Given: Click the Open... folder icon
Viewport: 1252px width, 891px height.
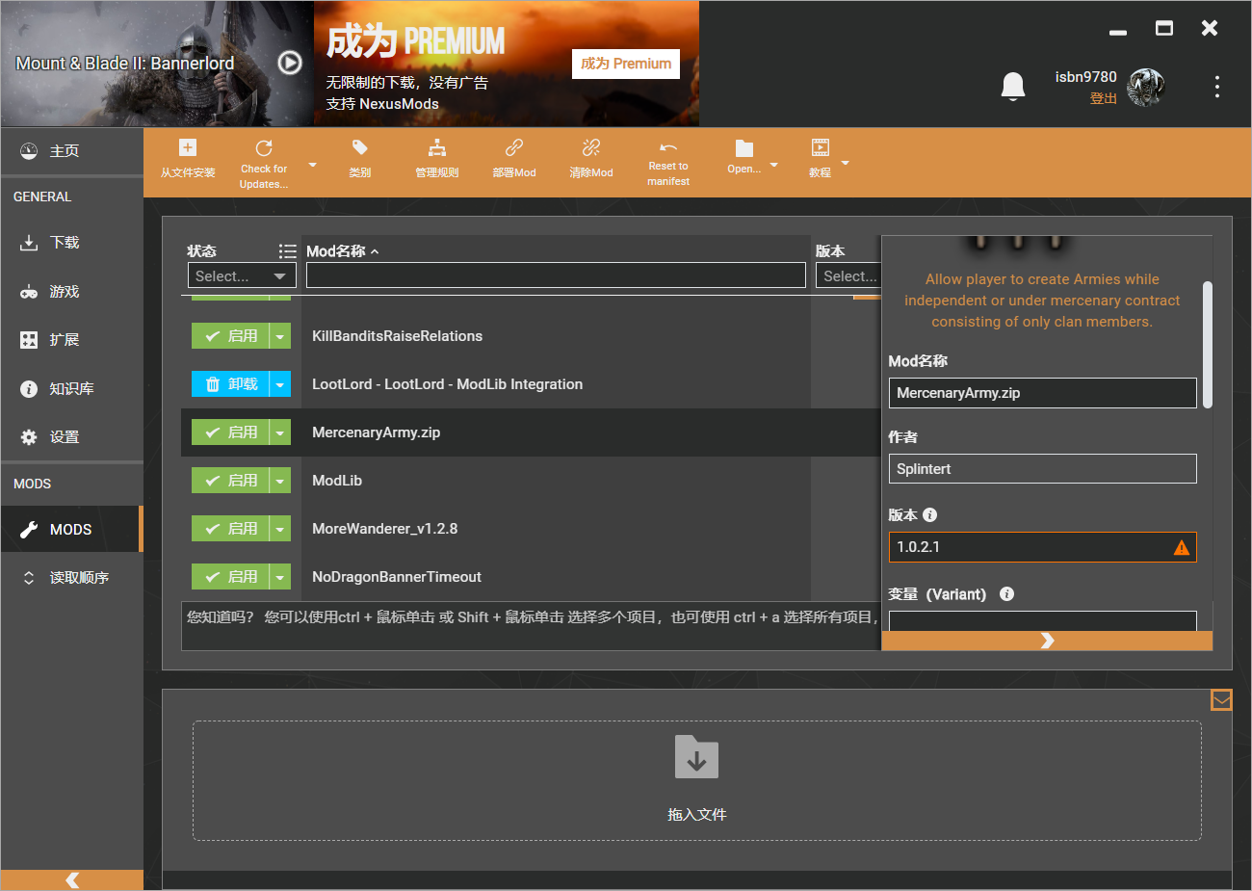Looking at the screenshot, I should pyautogui.click(x=744, y=148).
